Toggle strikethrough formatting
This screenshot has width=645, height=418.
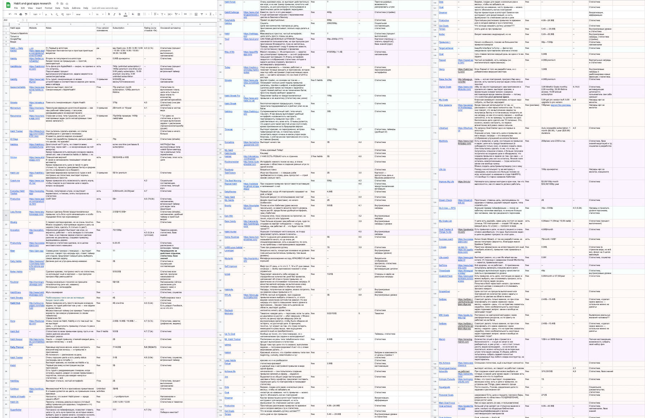click(119, 15)
